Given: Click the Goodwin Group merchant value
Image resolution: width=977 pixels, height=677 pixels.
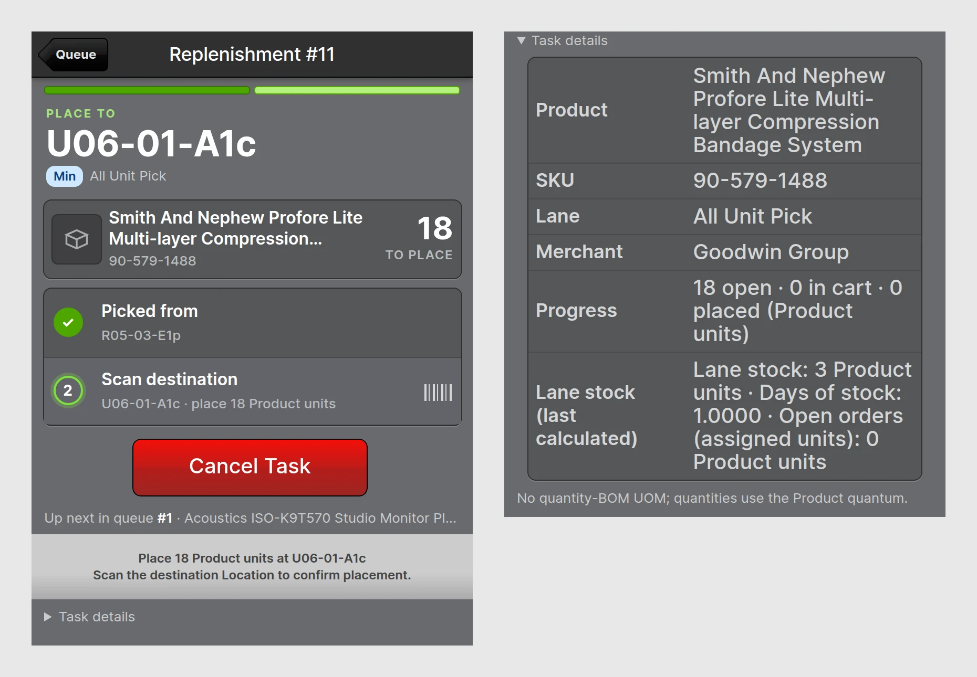Looking at the screenshot, I should [x=771, y=252].
